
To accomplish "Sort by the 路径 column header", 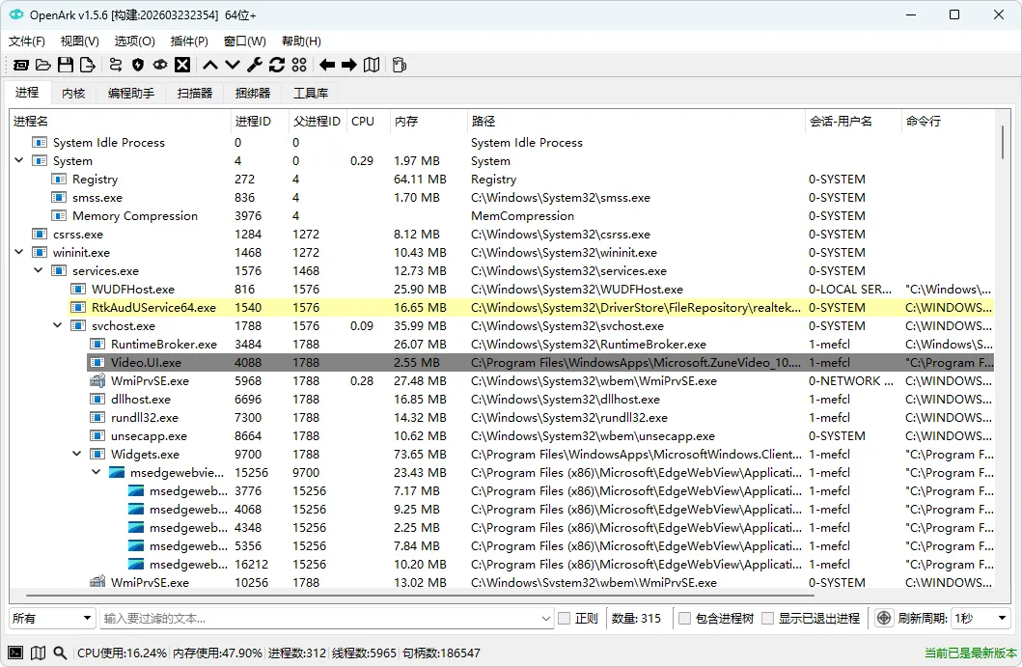I will (636, 122).
